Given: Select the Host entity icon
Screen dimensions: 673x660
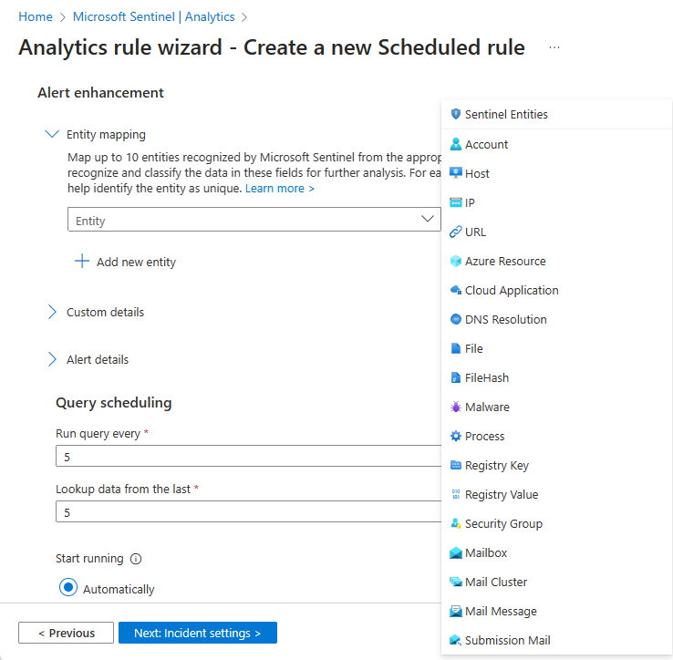Looking at the screenshot, I should [456, 173].
